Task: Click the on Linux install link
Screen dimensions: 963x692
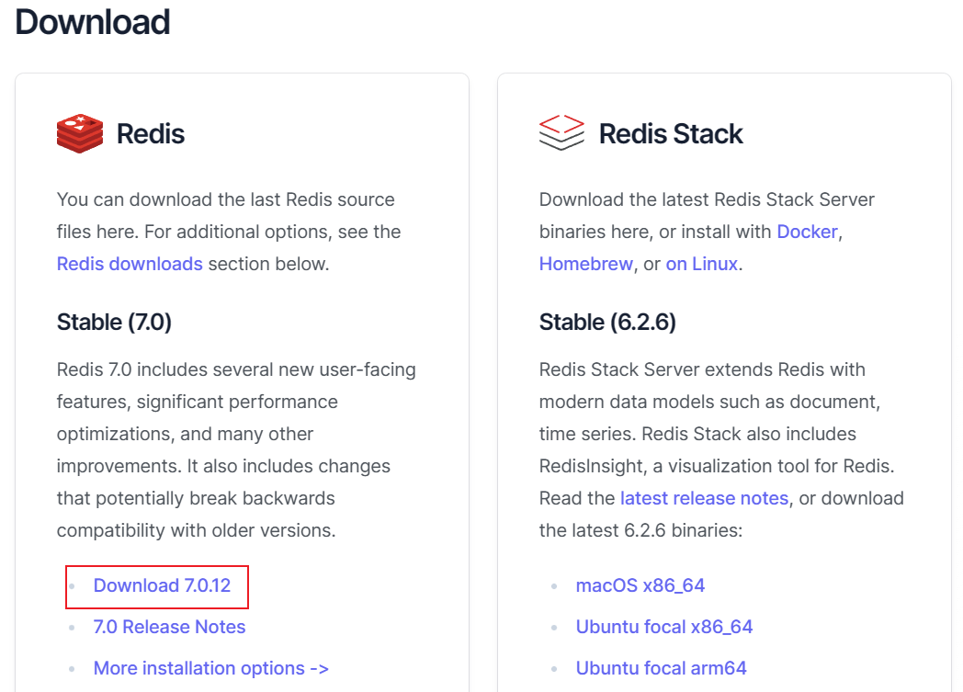Action: (701, 264)
